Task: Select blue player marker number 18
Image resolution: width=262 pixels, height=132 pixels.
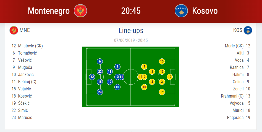Action: [x=110, y=72]
